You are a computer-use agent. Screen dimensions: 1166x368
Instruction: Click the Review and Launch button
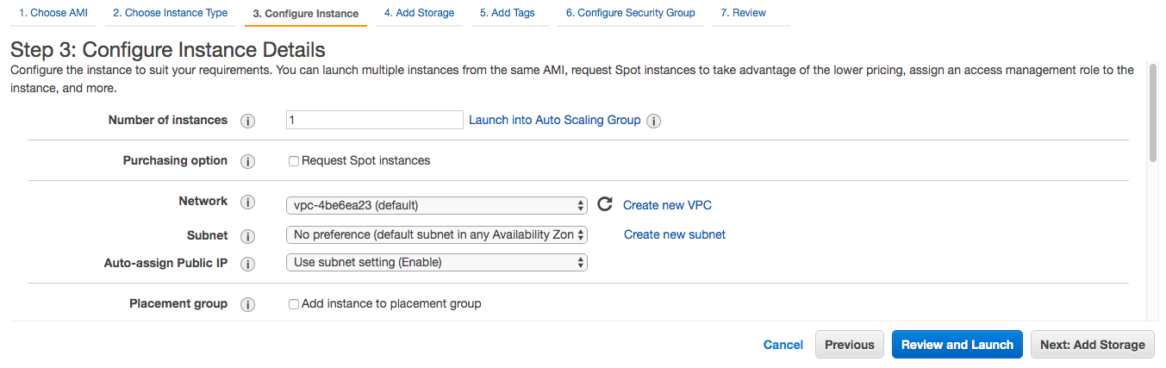pyautogui.click(x=957, y=345)
